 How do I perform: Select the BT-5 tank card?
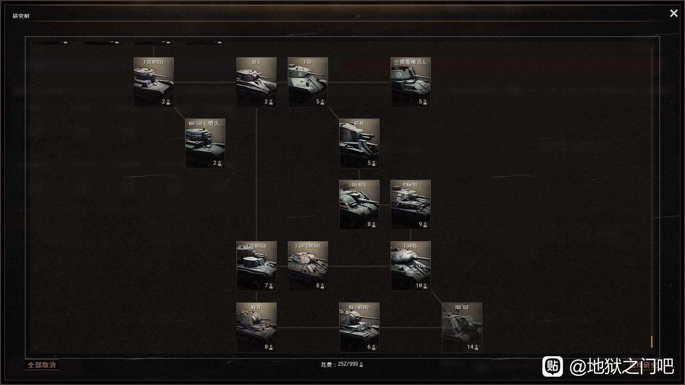[x=256, y=82]
